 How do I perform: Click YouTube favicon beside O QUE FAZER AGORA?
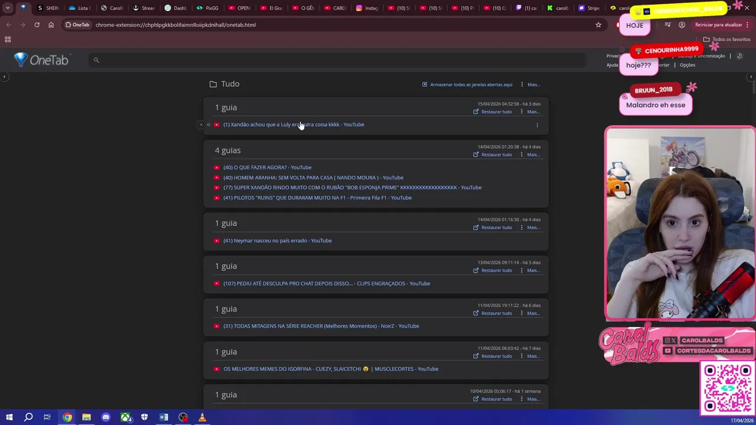[x=217, y=168]
